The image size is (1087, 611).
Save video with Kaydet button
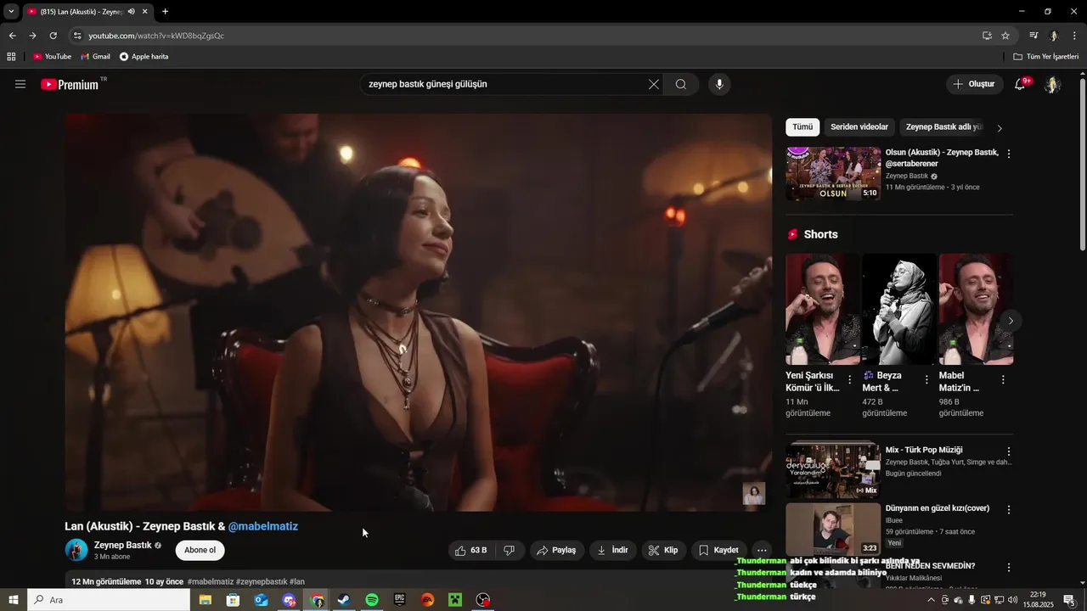[x=719, y=550]
